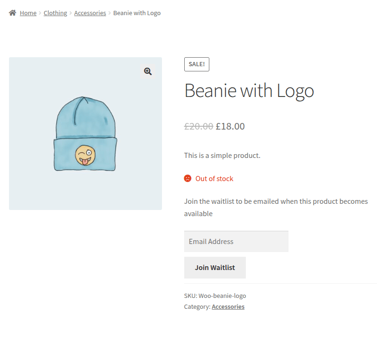Click the magnifier zoom icon on image
The height and width of the screenshot is (349, 377).
(148, 71)
